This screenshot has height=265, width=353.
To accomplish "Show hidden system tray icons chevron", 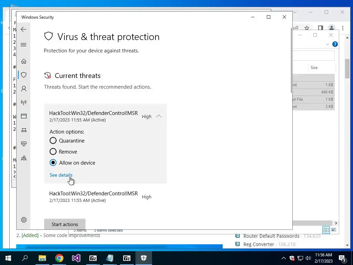I will [284, 258].
